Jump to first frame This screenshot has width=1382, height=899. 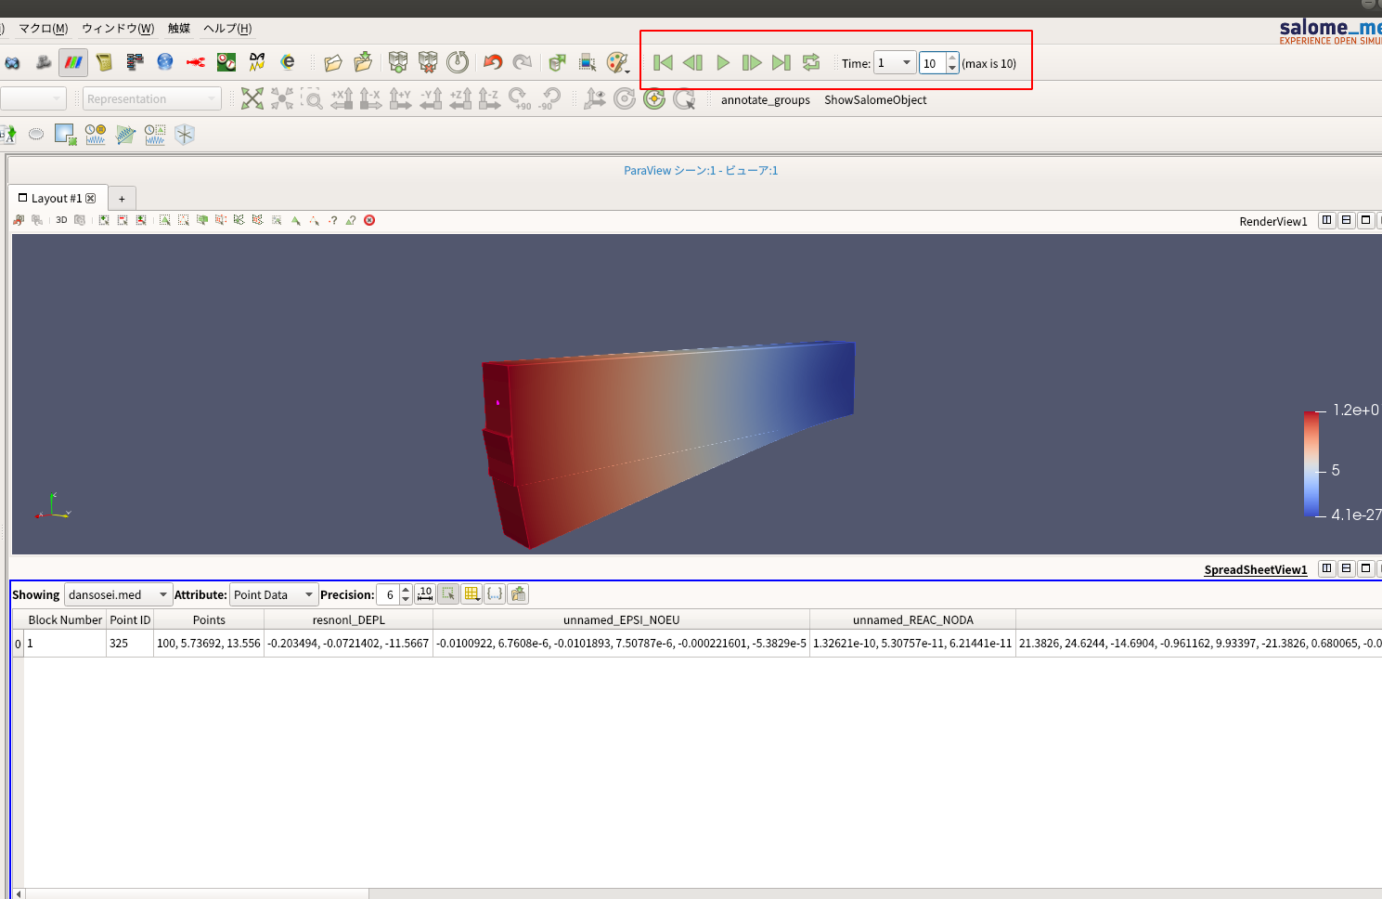(663, 62)
